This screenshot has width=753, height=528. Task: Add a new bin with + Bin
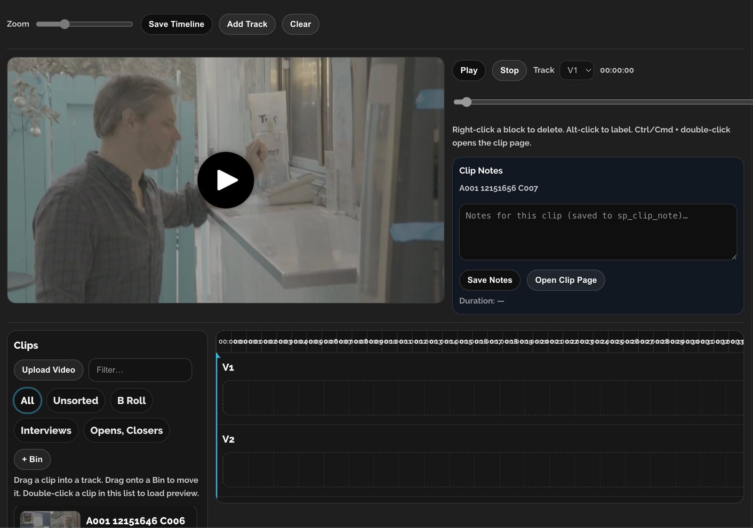(x=32, y=459)
